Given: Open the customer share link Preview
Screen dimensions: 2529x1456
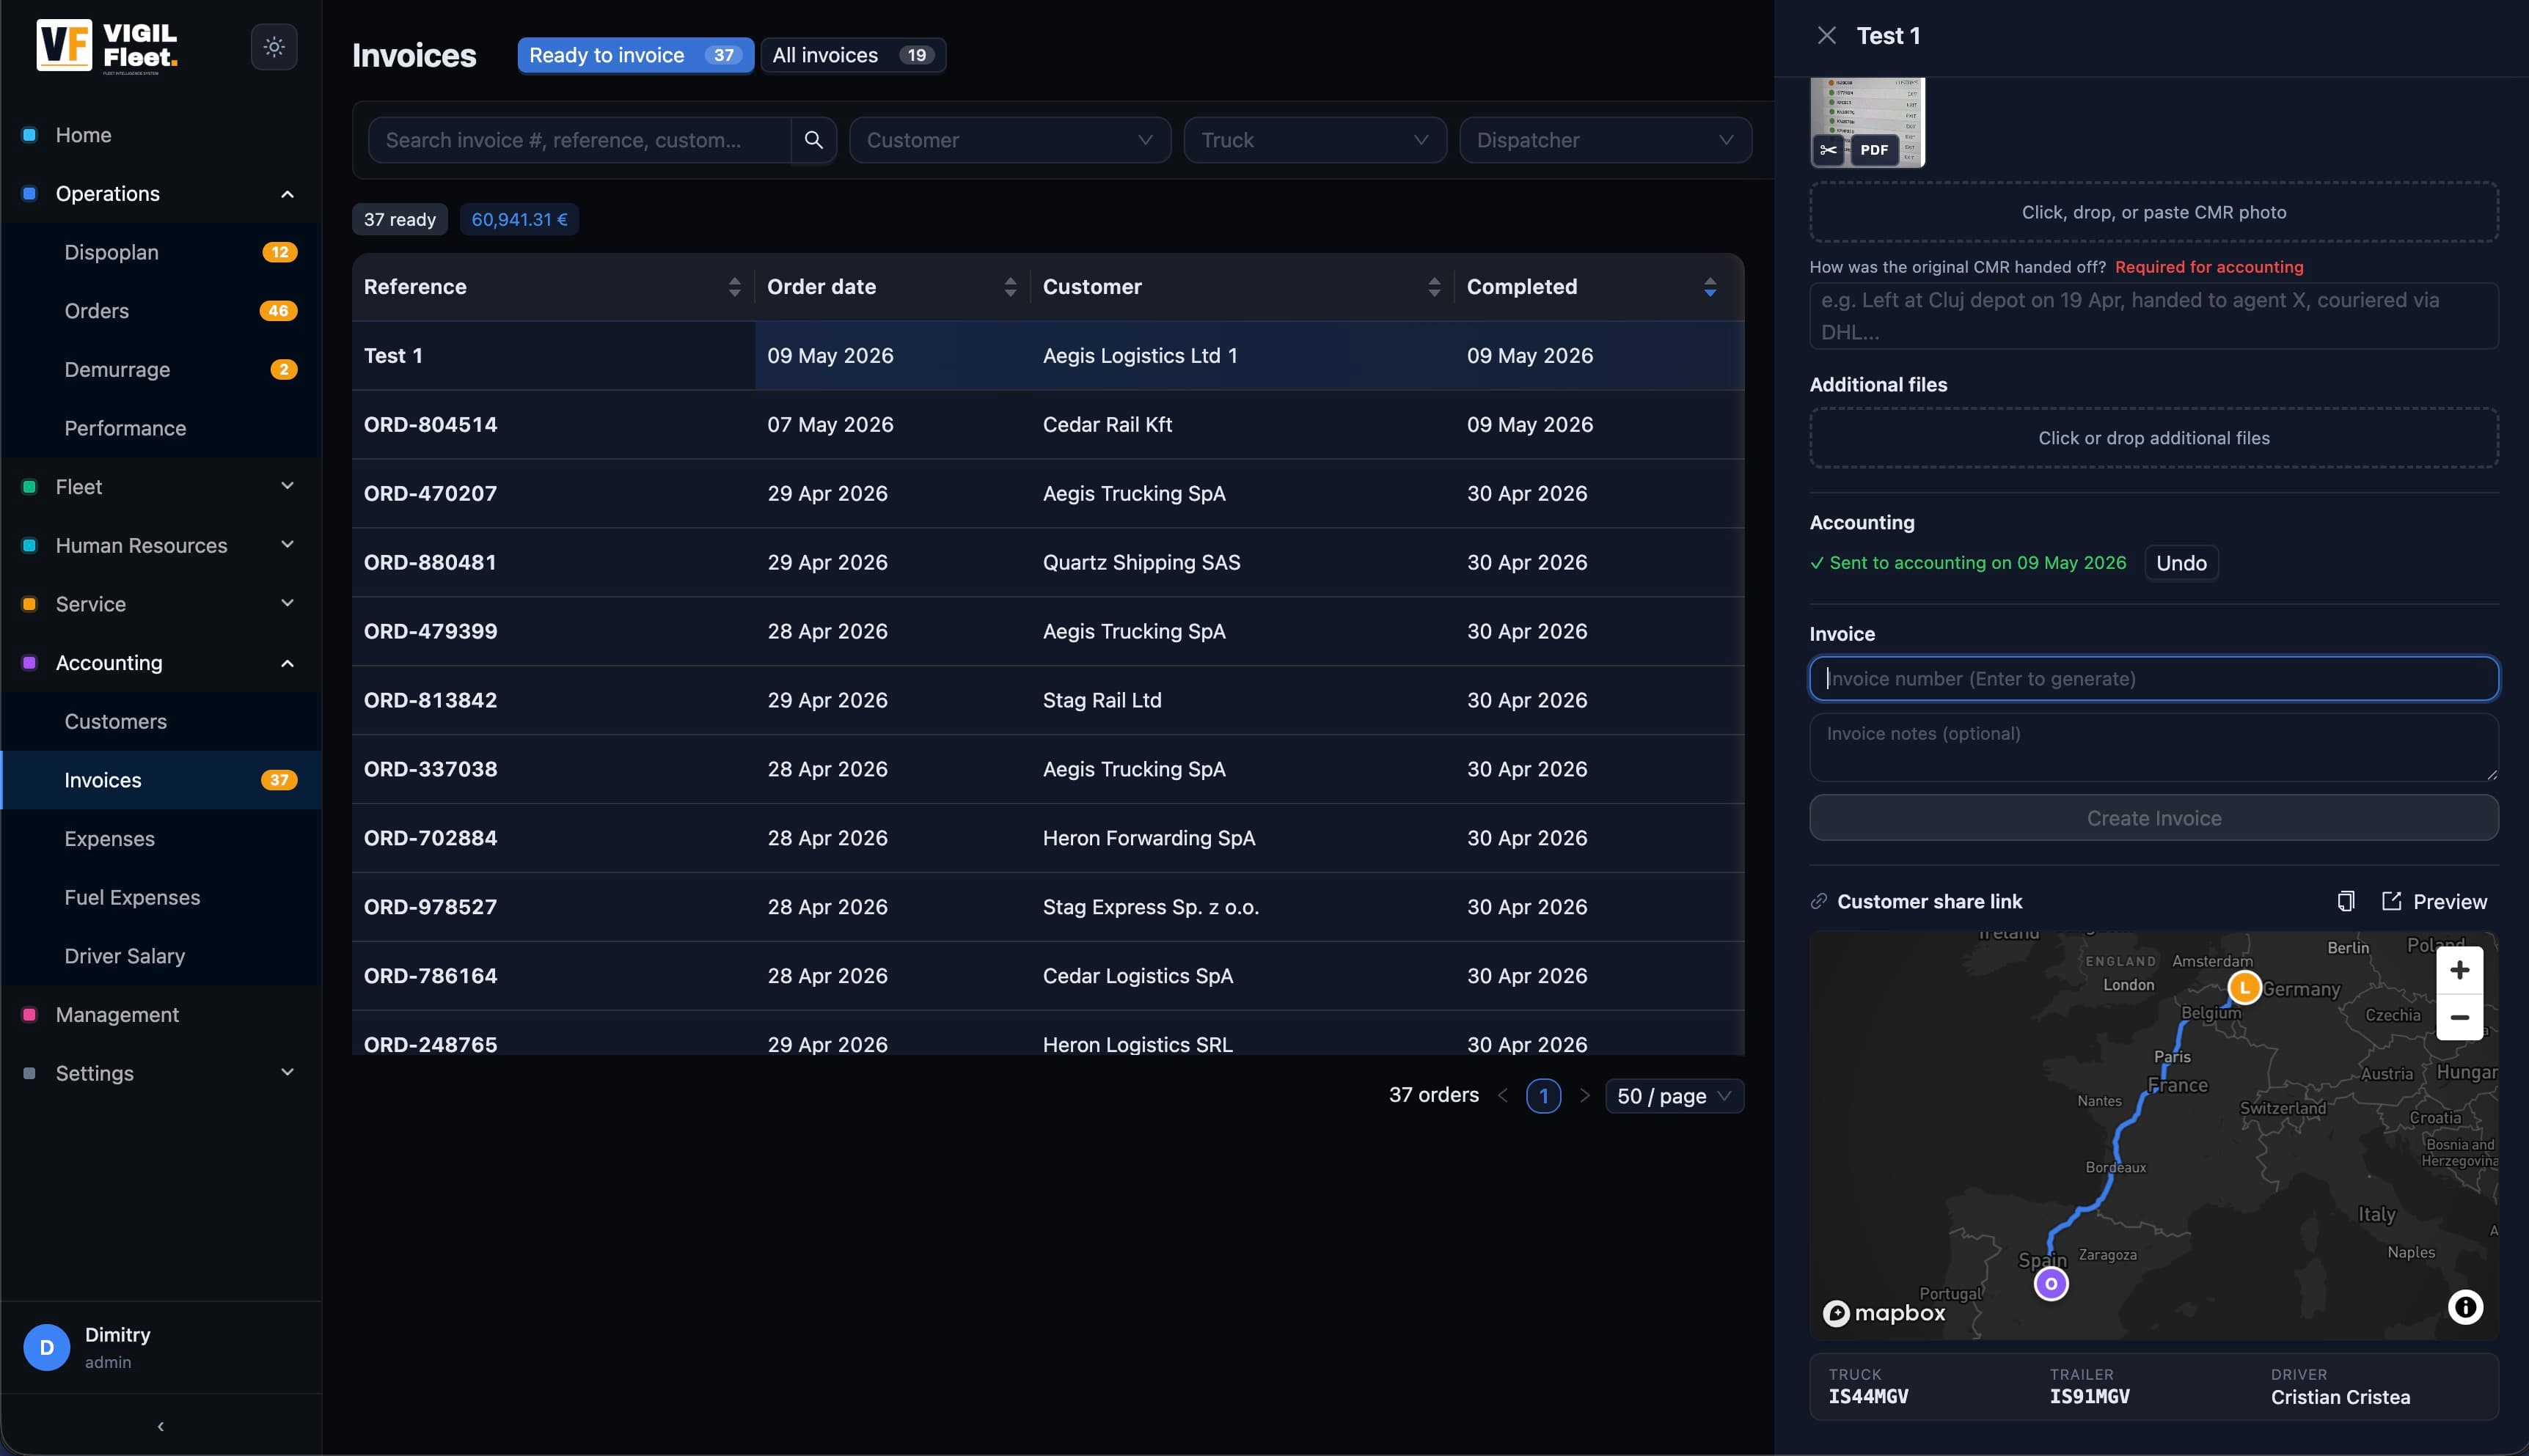Looking at the screenshot, I should point(2434,901).
